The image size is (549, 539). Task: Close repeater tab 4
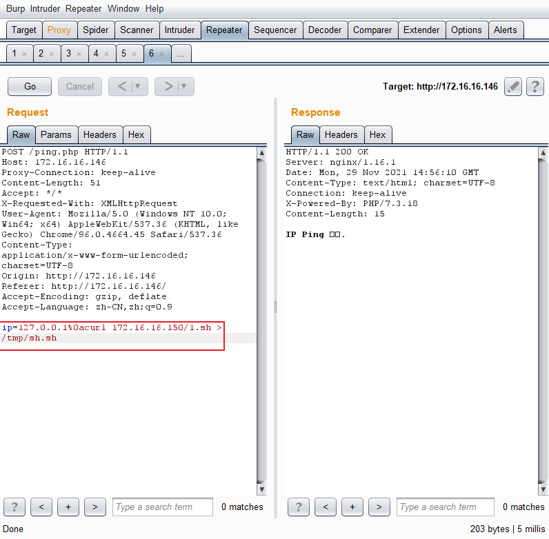click(106, 54)
